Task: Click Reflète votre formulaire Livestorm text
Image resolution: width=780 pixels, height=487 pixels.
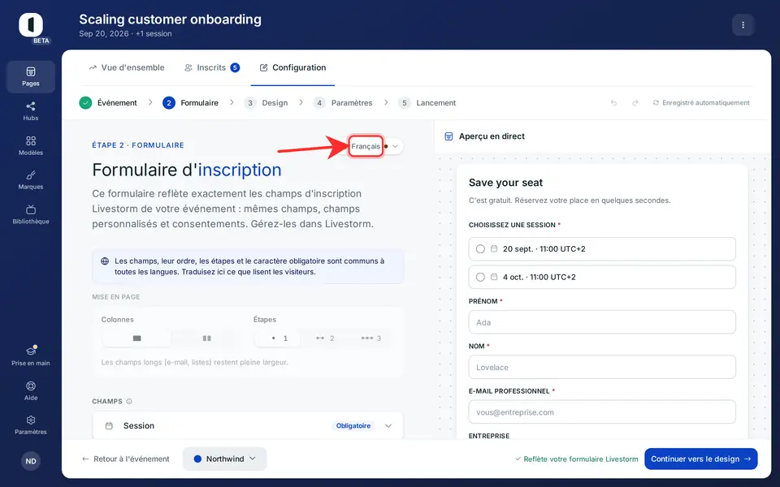Action: 577,459
